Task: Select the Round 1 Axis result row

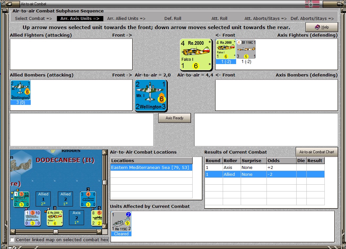Action: click(x=265, y=167)
